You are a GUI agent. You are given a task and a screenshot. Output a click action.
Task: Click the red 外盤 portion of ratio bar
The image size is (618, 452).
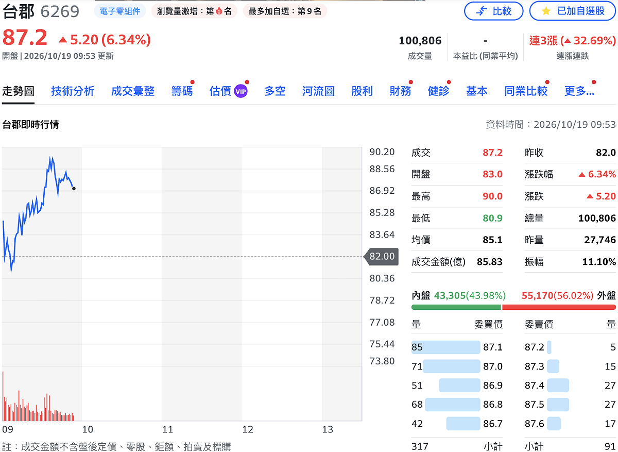pos(559,307)
